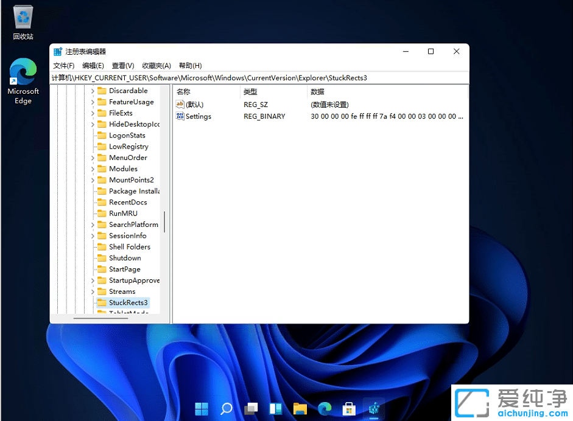This screenshot has width=573, height=421.
Task: Click the registry path address bar
Action: (x=244, y=78)
